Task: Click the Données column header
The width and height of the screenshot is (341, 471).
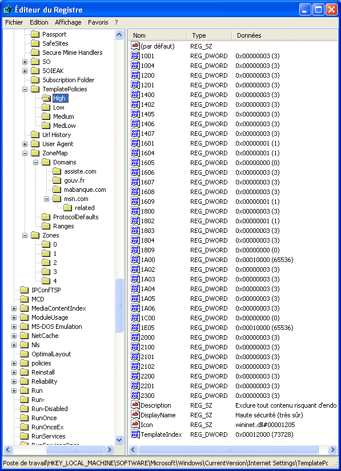Action: 284,35
